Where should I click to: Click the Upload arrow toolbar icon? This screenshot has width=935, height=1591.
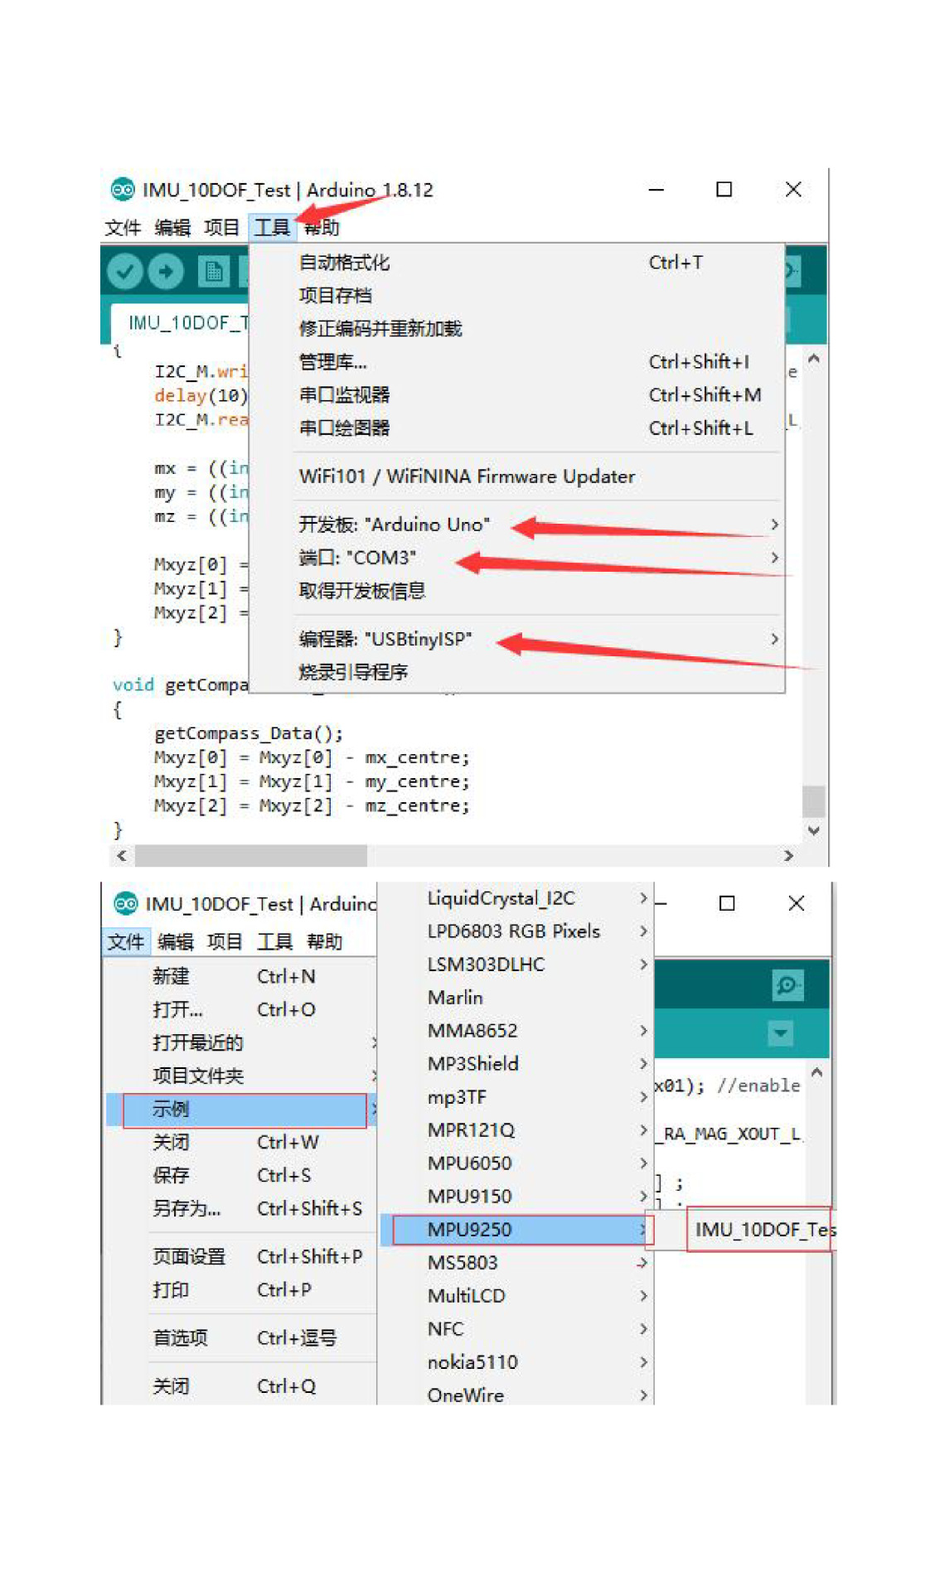tap(166, 271)
